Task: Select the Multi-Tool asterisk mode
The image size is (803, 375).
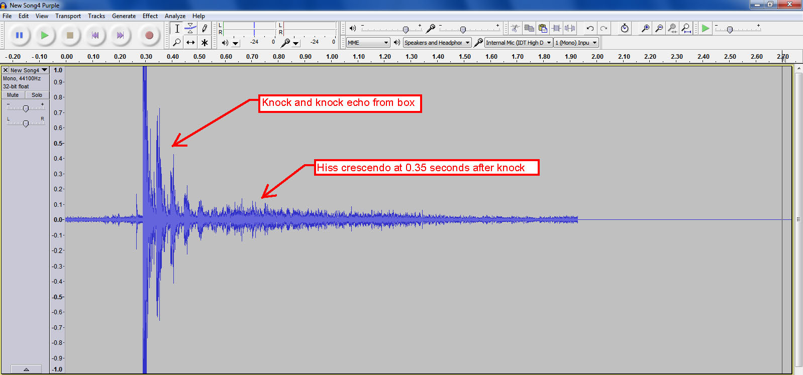Action: pos(205,43)
